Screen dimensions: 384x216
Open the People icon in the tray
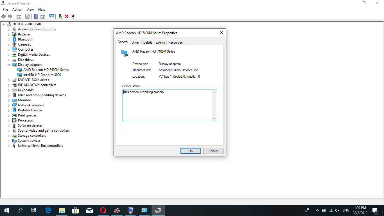click(x=307, y=210)
